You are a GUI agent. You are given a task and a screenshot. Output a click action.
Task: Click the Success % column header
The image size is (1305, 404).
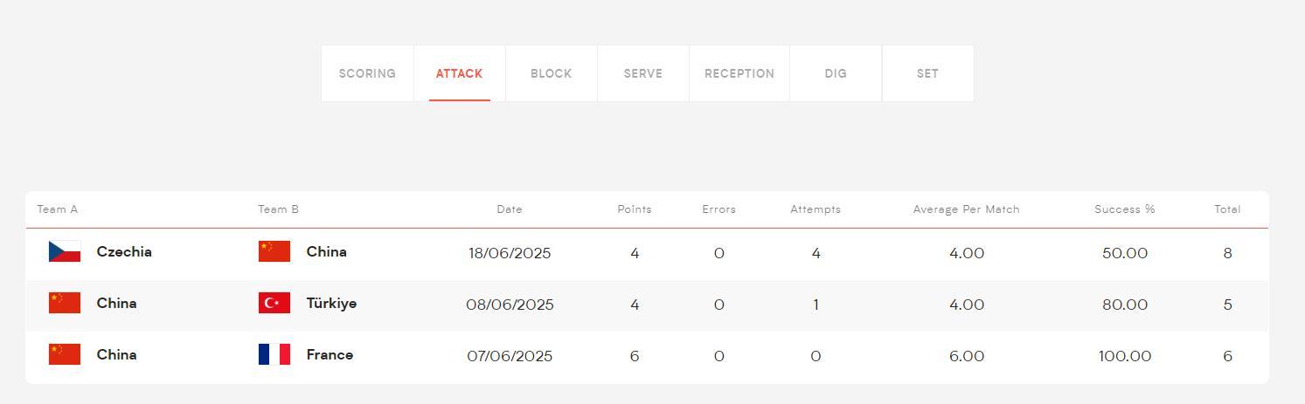click(1124, 209)
